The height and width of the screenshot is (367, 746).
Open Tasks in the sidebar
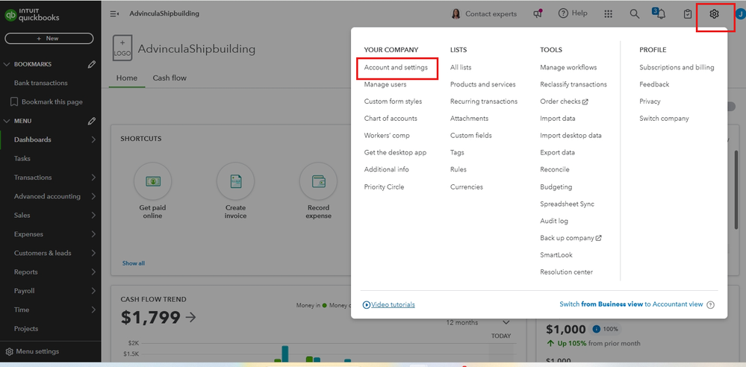(22, 159)
